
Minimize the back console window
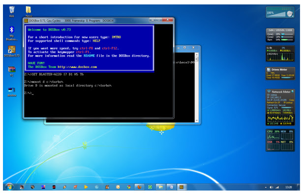tap(179, 47)
